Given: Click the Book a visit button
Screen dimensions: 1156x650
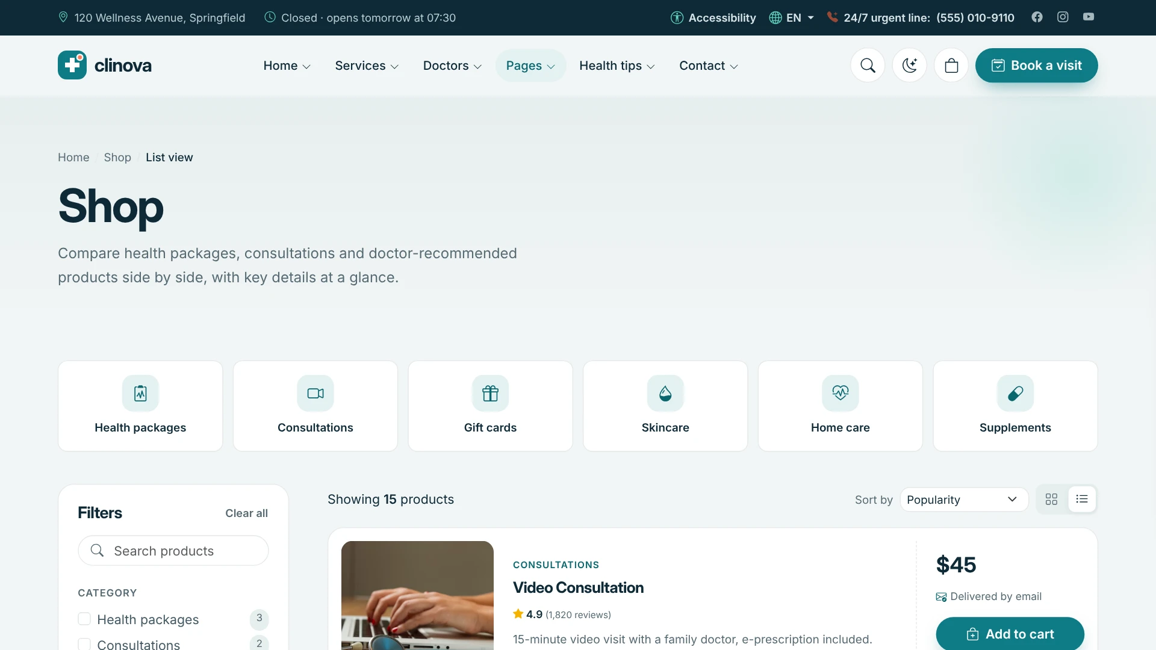Looking at the screenshot, I should pyautogui.click(x=1036, y=66).
